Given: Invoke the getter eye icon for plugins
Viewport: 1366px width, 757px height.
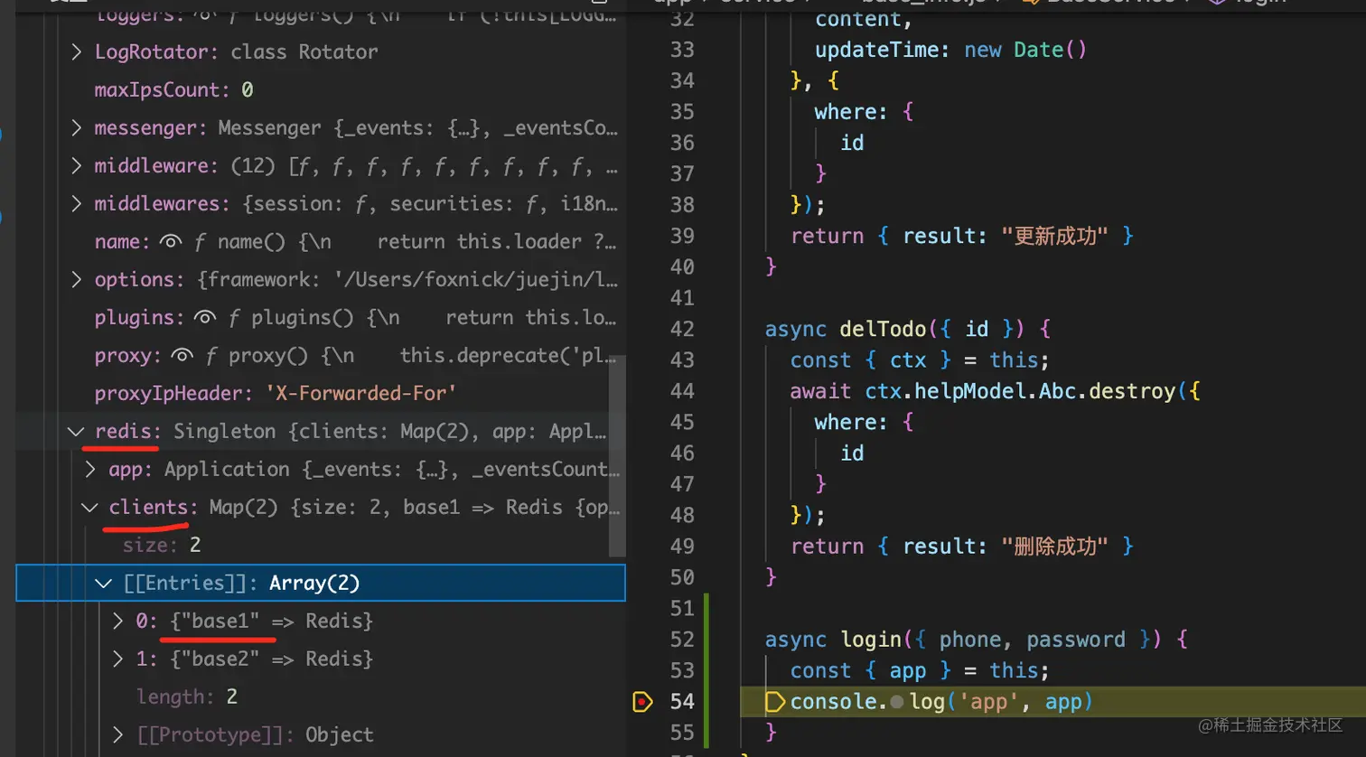Looking at the screenshot, I should 205,318.
